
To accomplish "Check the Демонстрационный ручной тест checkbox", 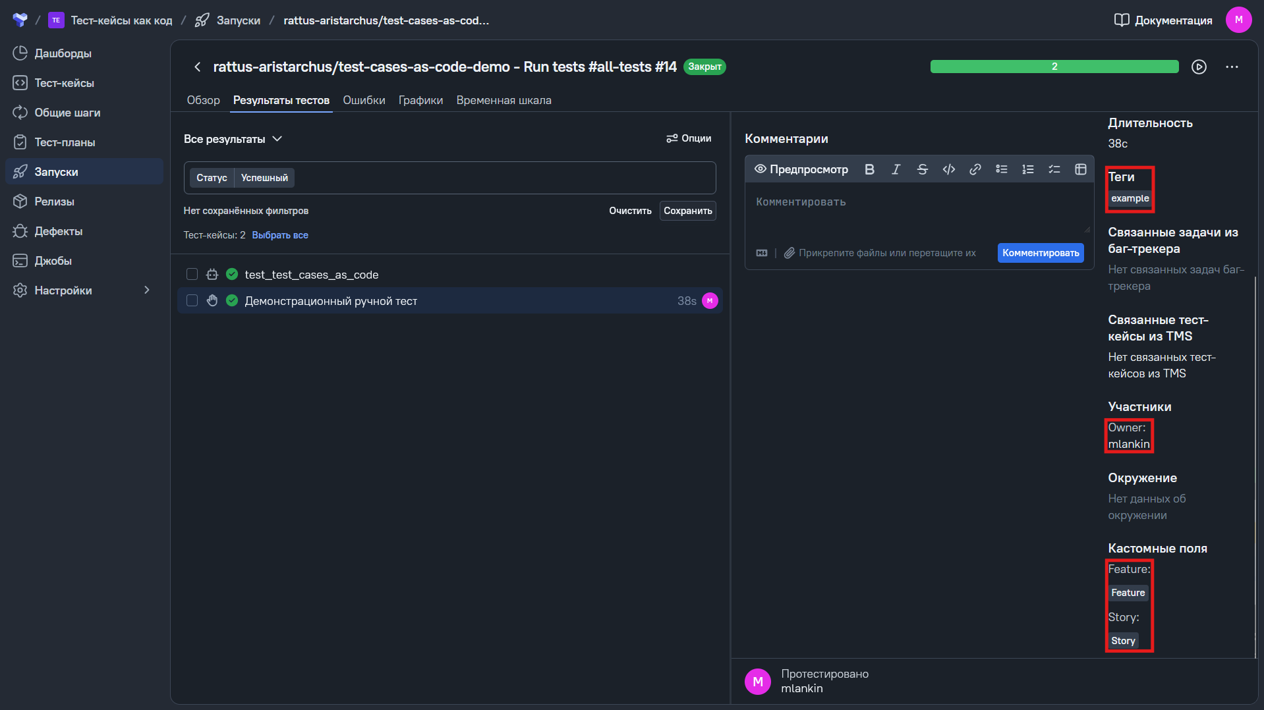I will pyautogui.click(x=192, y=300).
